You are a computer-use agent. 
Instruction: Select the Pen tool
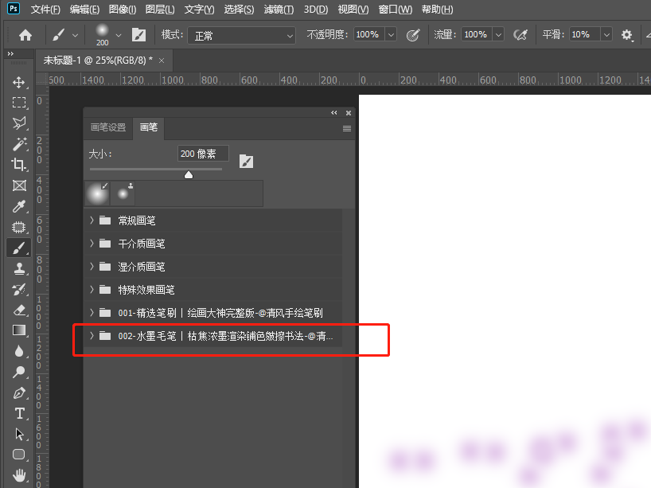coord(18,392)
